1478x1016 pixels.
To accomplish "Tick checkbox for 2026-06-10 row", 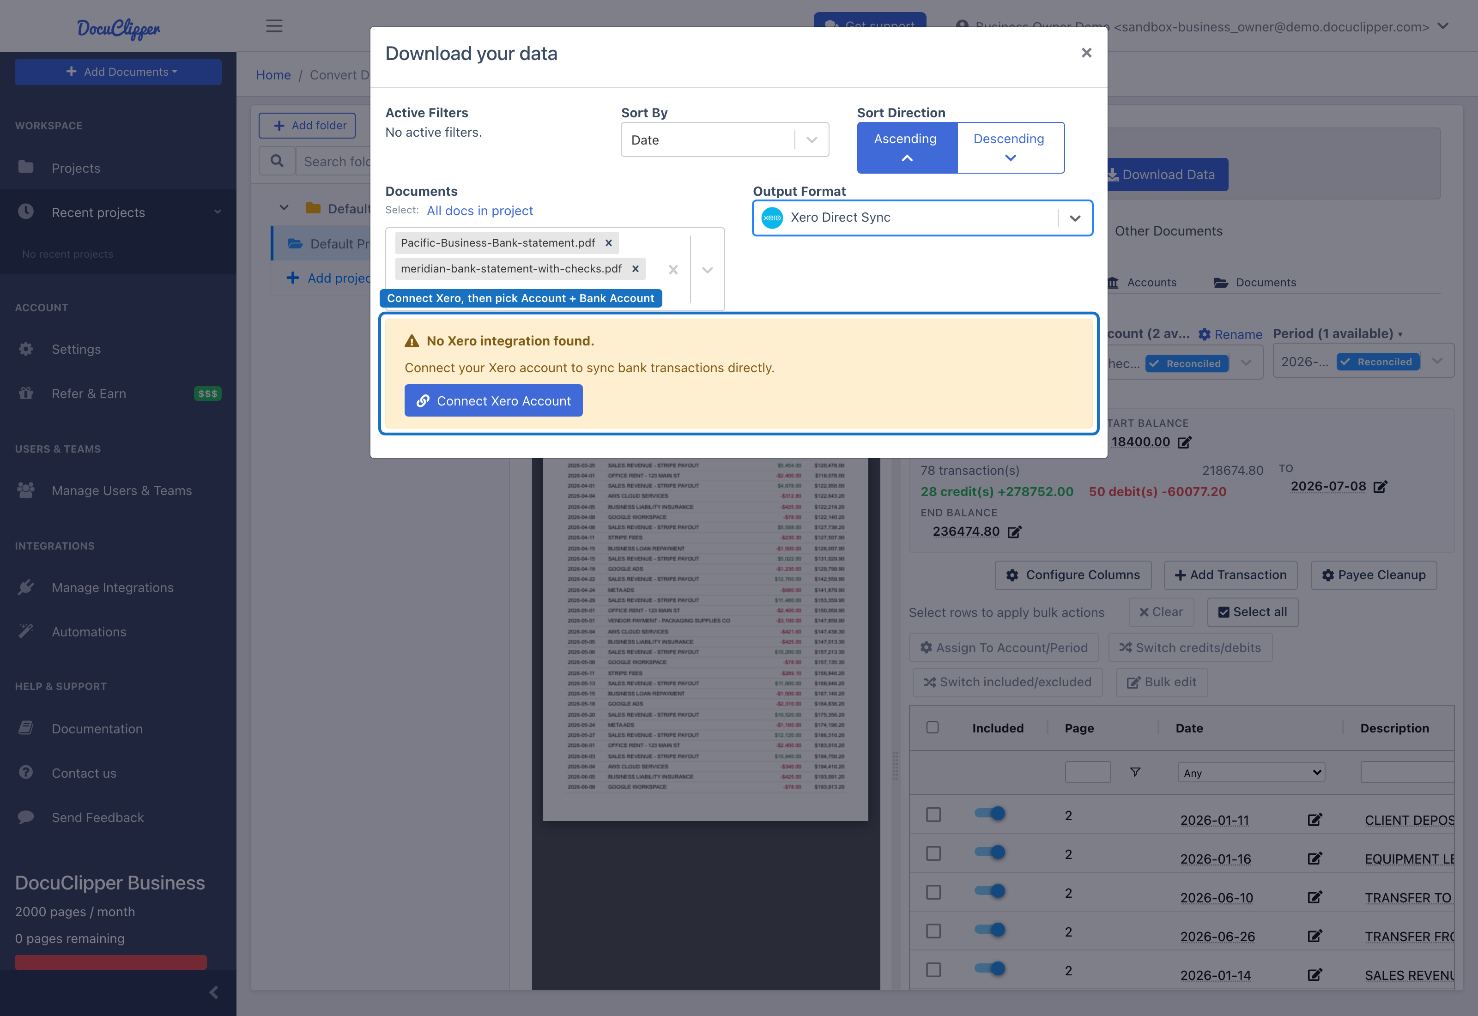I will [933, 893].
